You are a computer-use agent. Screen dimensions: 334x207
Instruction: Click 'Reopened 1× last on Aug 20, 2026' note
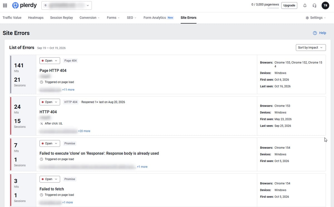click(x=103, y=102)
